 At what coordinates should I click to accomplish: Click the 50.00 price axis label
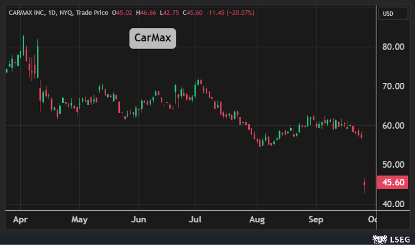click(393, 165)
